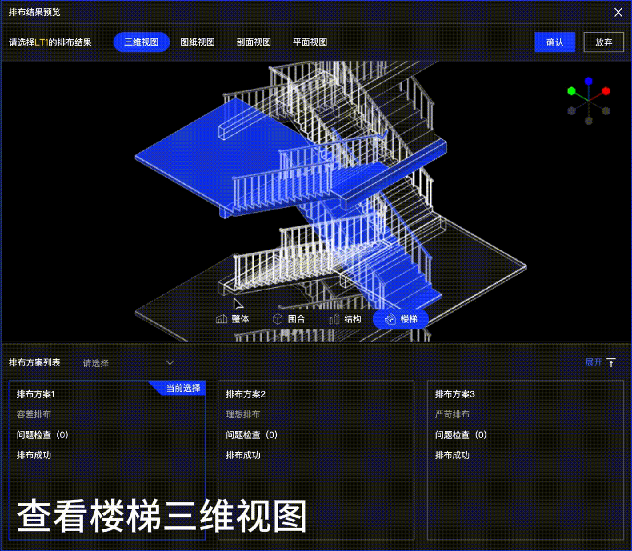Screen dimensions: 632x551
Task: Select the 排布方案3 card title
Action: coord(455,394)
